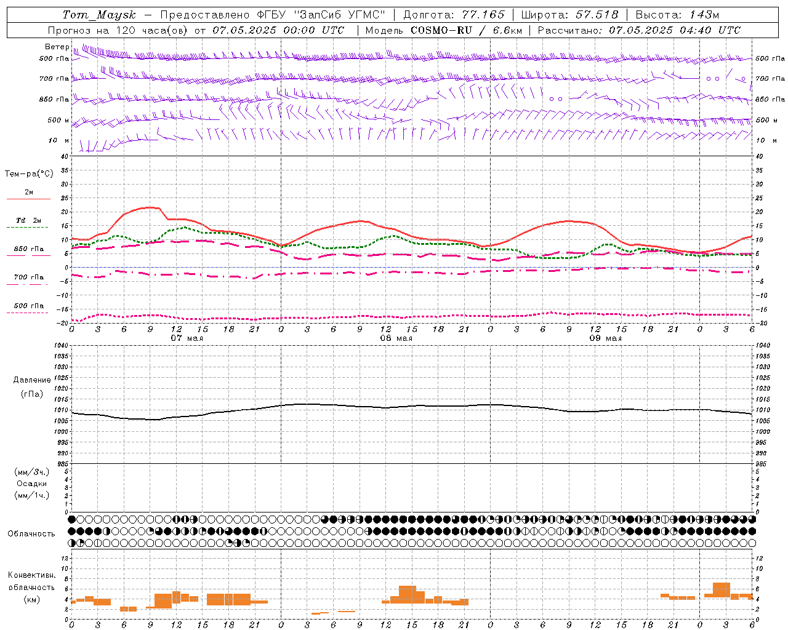Click the right "40" temperature axis value

[760, 156]
